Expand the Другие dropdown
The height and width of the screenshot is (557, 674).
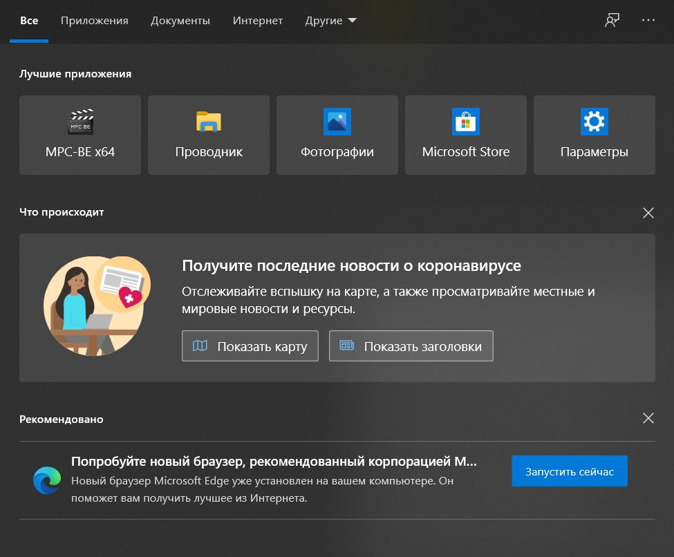[x=331, y=21]
